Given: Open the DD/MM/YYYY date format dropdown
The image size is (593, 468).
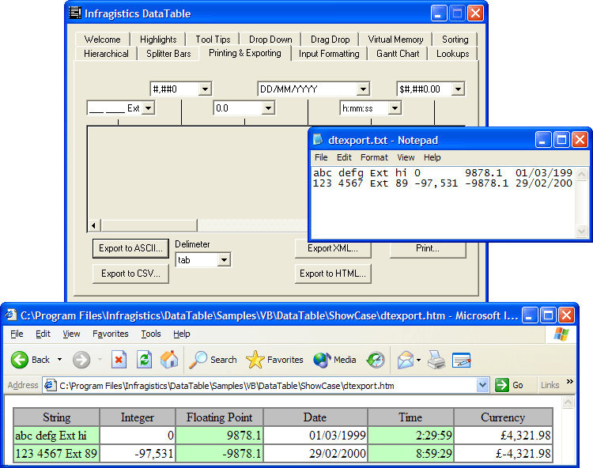Looking at the screenshot, I should coord(363,89).
